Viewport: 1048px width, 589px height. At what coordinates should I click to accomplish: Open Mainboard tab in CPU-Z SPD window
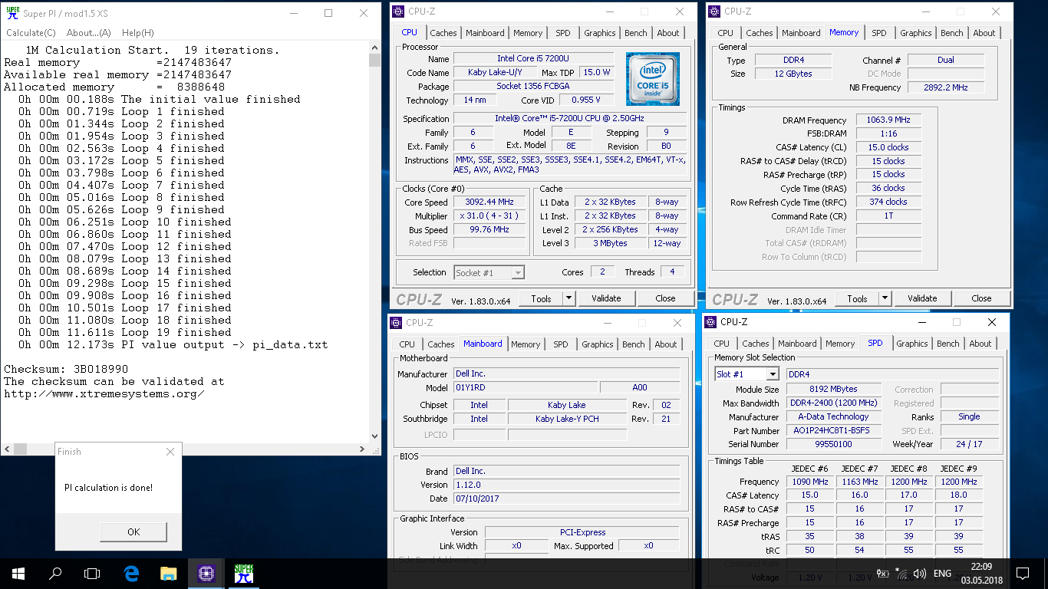pos(798,344)
